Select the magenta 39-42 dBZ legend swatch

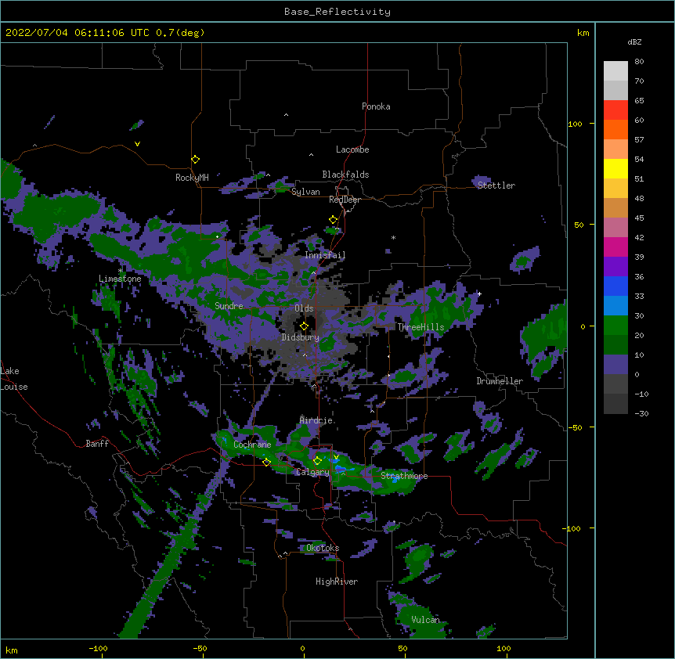615,247
